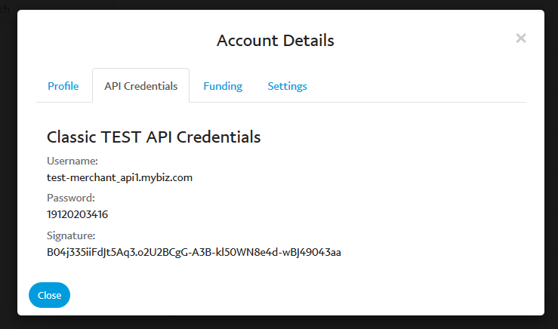Image resolution: width=558 pixels, height=329 pixels.
Task: Select the password value 19120203416
Action: click(77, 214)
